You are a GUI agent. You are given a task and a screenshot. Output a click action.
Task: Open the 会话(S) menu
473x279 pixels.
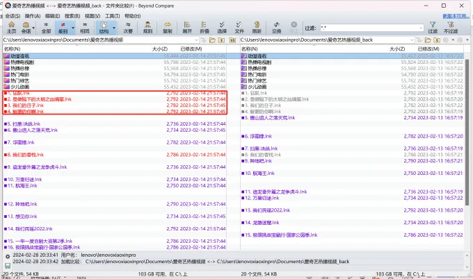pyautogui.click(x=13, y=16)
